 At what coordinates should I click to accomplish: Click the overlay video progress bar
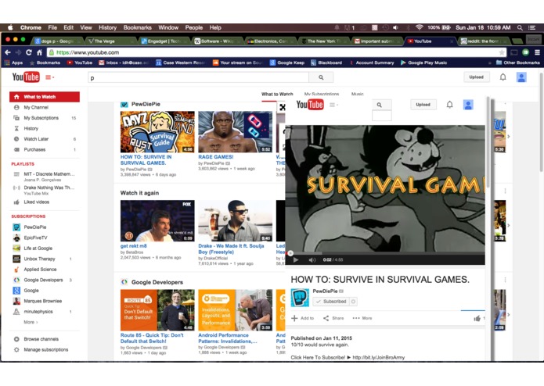click(385, 253)
